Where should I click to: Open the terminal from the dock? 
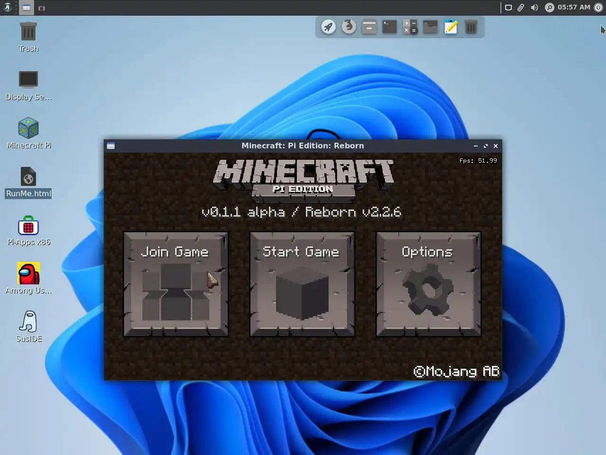[x=390, y=27]
